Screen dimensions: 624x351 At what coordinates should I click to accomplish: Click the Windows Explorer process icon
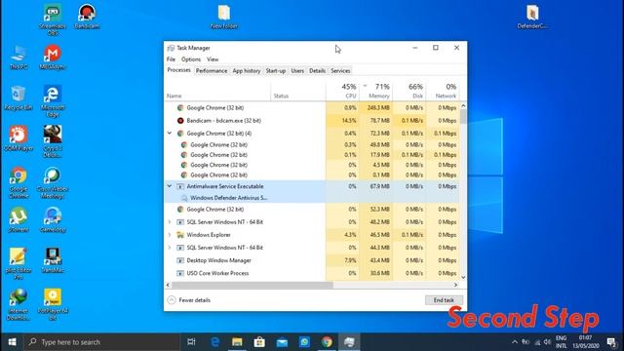tap(180, 235)
